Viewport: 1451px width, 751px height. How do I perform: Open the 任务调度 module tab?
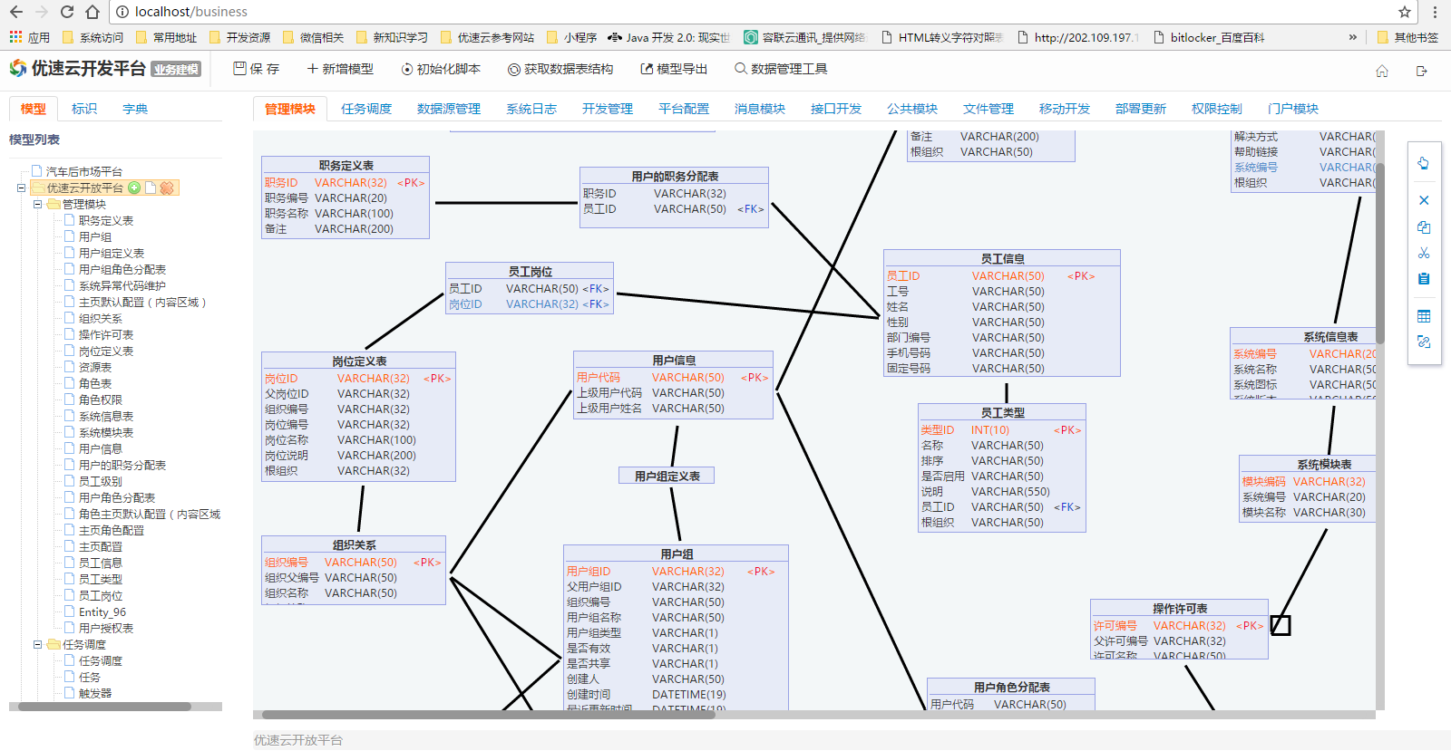[x=366, y=109]
